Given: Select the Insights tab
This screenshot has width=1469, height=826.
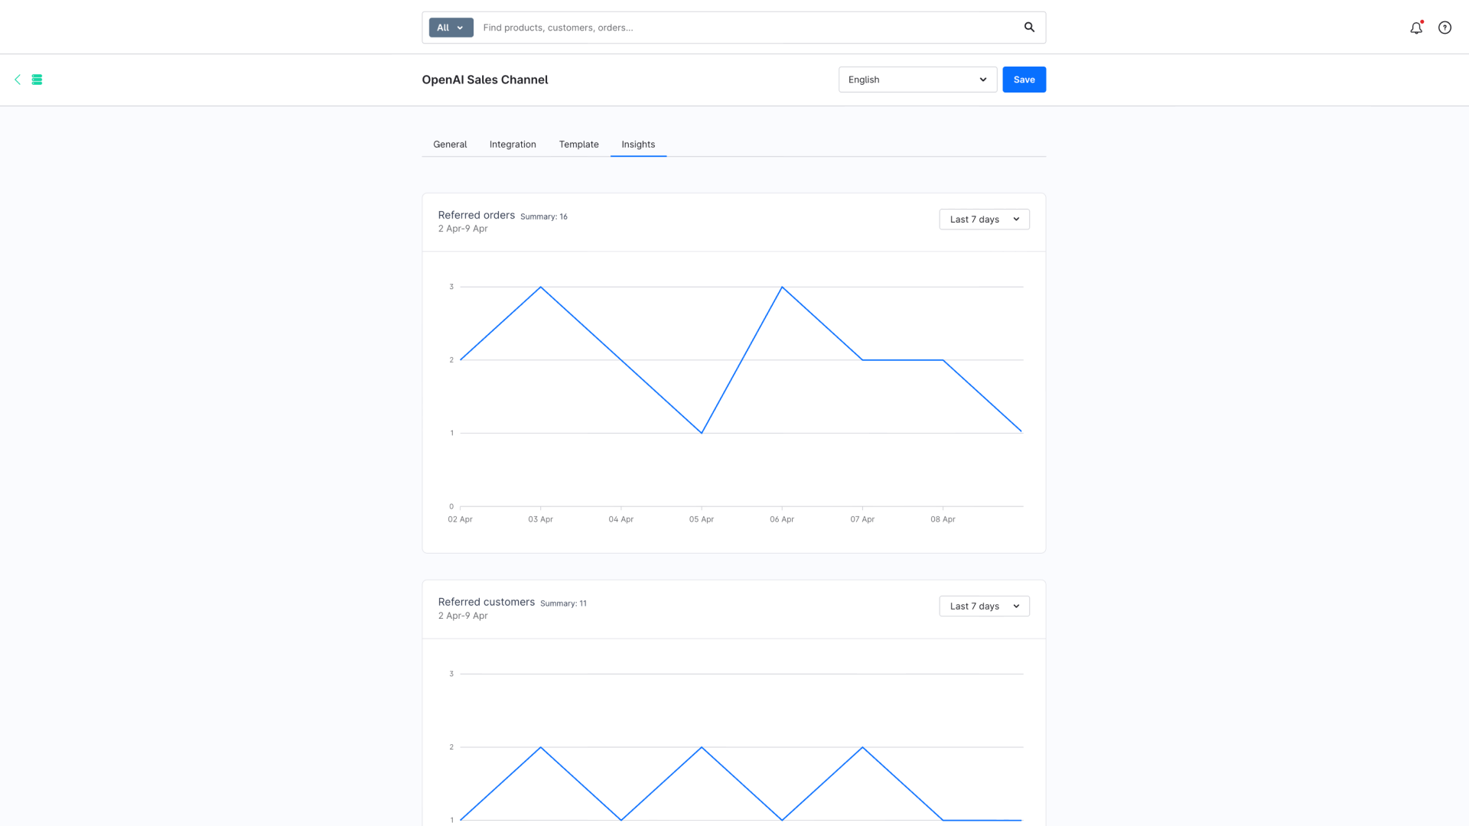Looking at the screenshot, I should tap(638, 145).
